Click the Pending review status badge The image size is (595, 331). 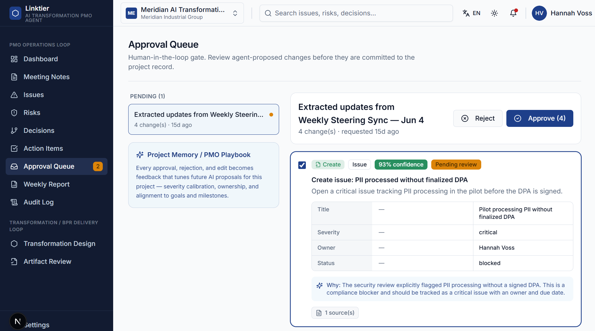tap(456, 165)
